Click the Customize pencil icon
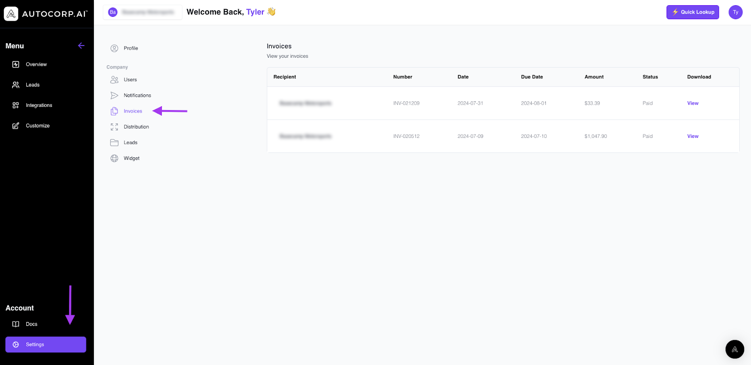751x365 pixels. click(x=15, y=126)
